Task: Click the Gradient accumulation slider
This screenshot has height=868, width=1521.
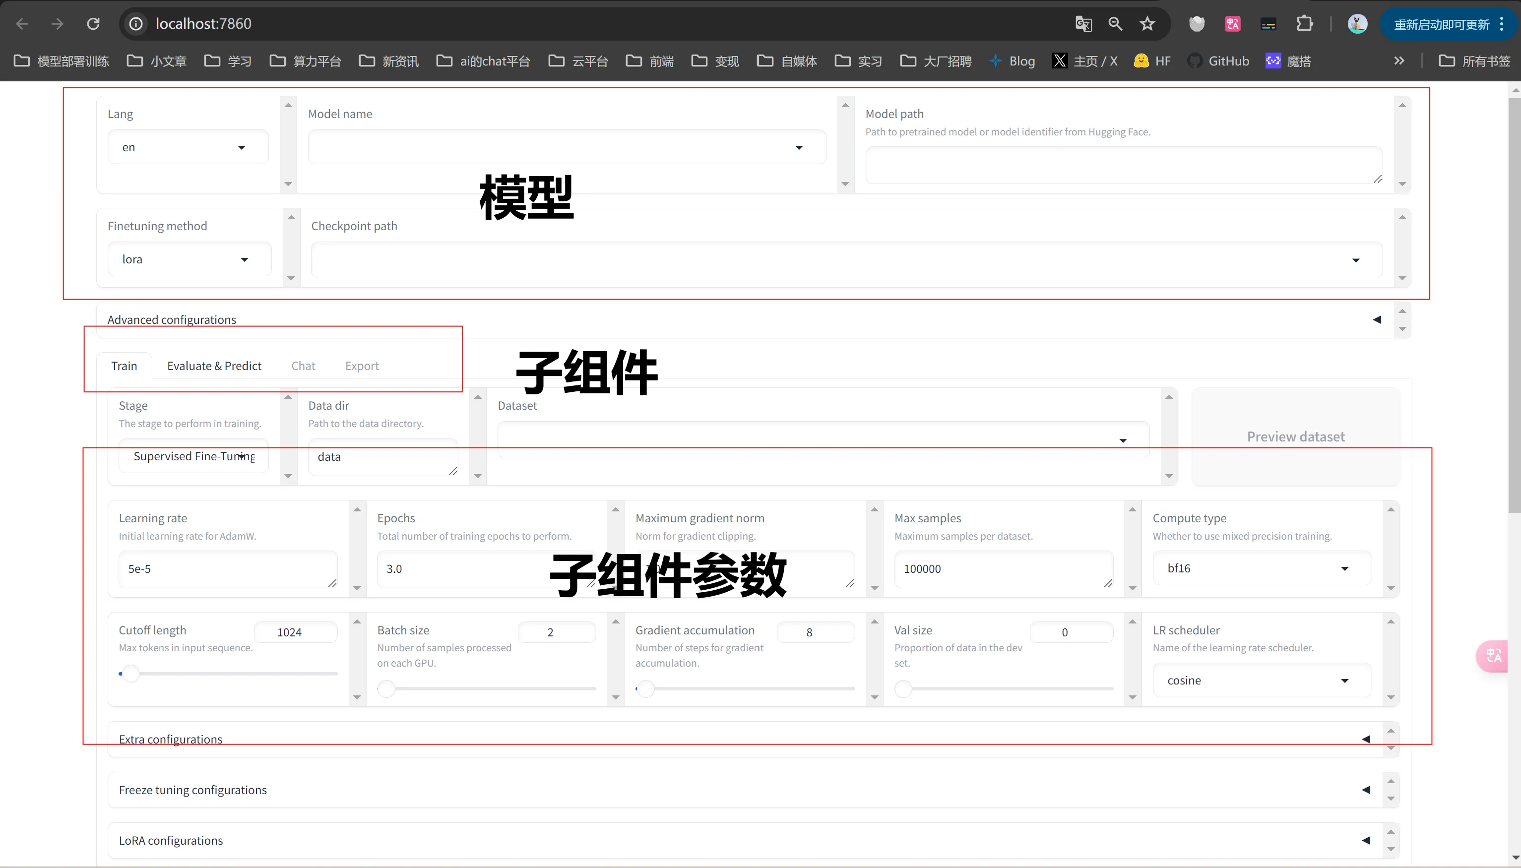Action: pyautogui.click(x=745, y=688)
